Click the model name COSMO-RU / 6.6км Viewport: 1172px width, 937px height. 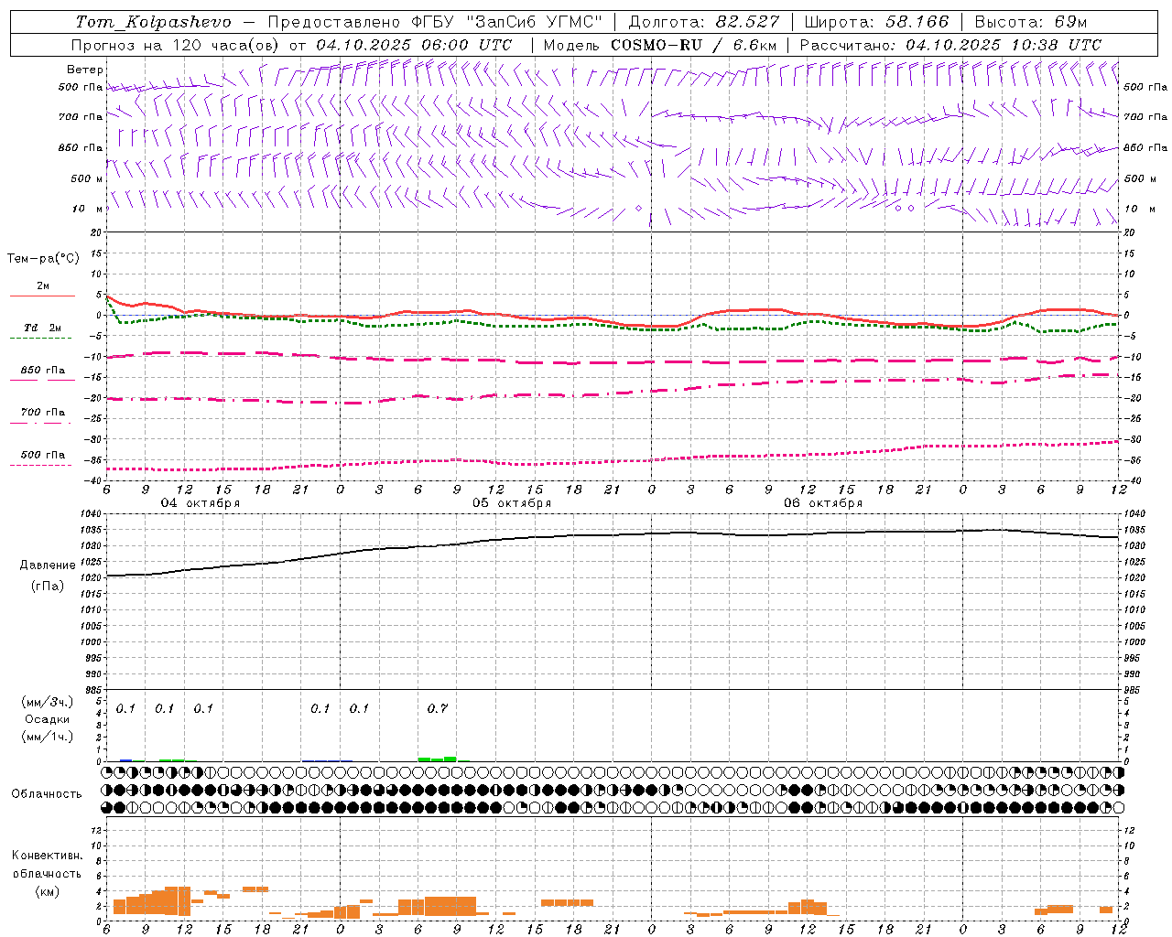point(694,45)
